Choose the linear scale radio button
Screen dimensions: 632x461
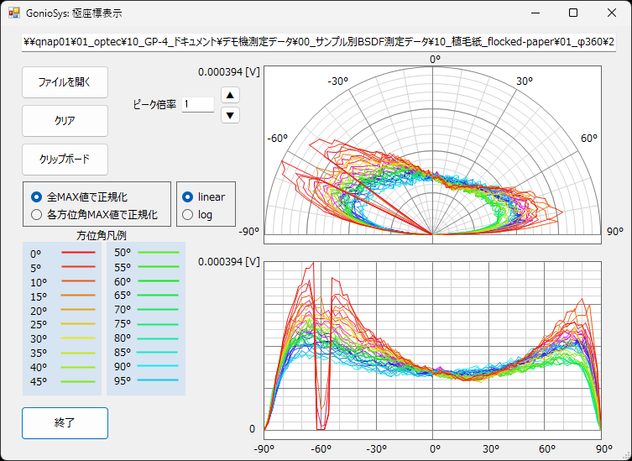[188, 196]
